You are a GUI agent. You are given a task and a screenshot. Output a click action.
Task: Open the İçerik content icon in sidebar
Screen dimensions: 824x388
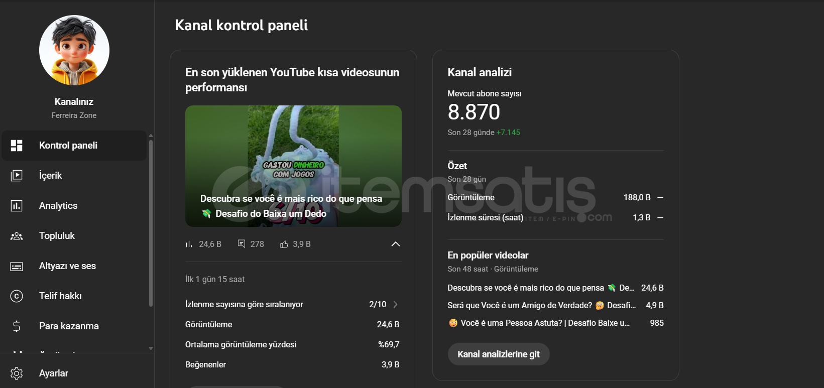[x=17, y=176]
